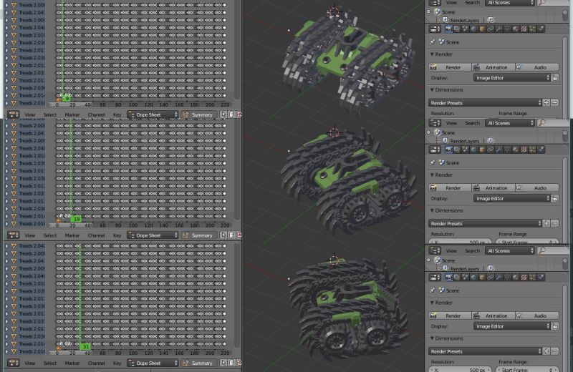The height and width of the screenshot is (372, 573).
Task: Open World properties tab beside the frame-19 view
Action: (474, 150)
